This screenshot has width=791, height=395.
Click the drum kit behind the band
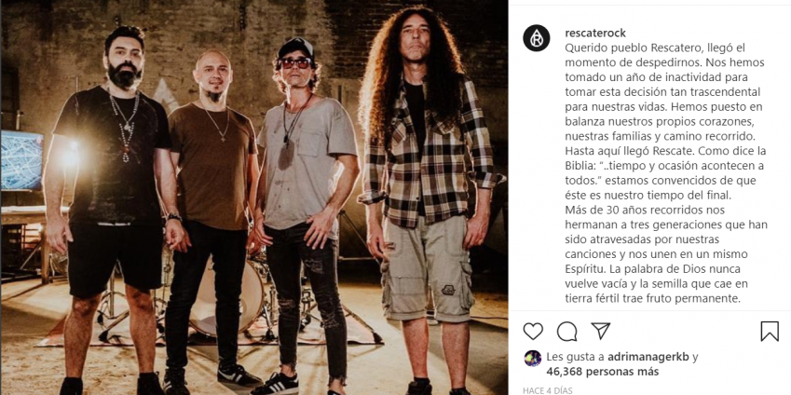(228, 297)
